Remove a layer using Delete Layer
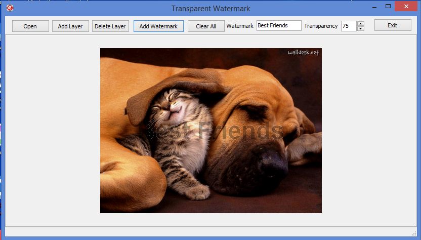Image resolution: width=421 pixels, height=240 pixels. (110, 26)
